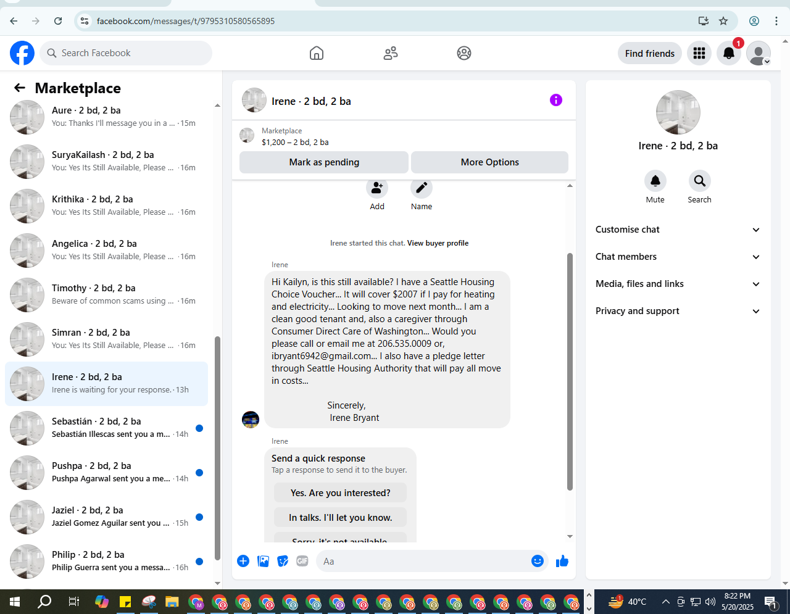Open Jaziel's unread conversation

tap(106, 517)
